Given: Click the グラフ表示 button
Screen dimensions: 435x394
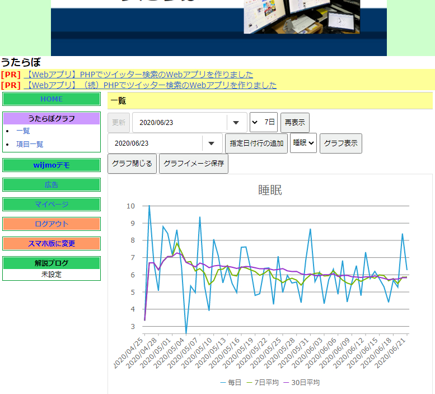Looking at the screenshot, I should 341,143.
